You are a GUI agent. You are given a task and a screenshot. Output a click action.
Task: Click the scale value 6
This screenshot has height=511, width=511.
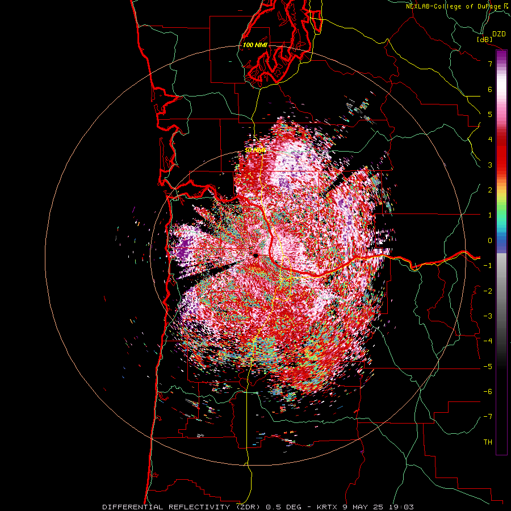coord(490,89)
